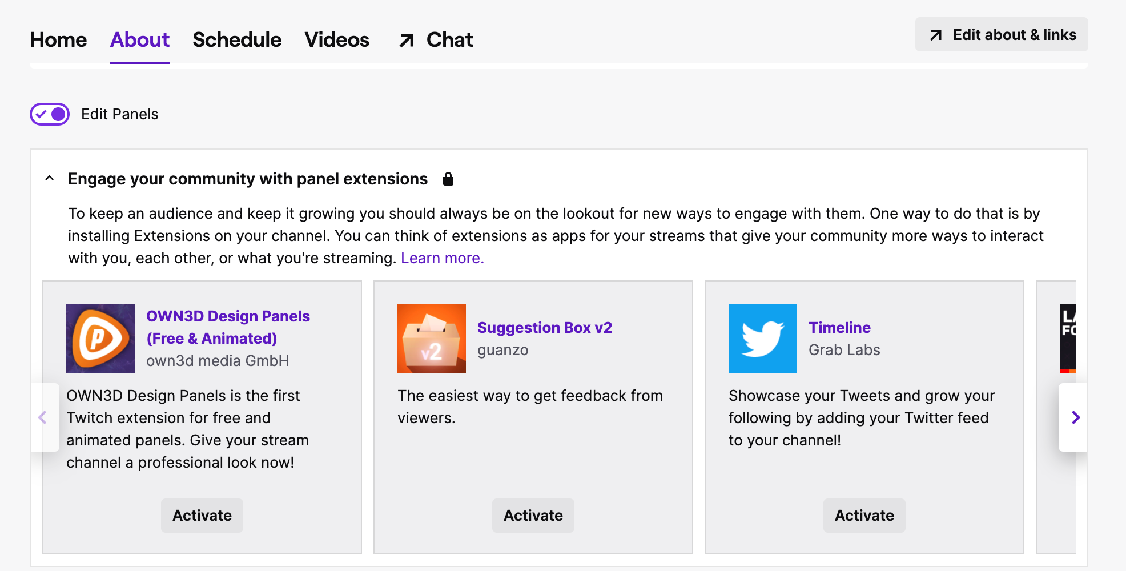This screenshot has width=1126, height=571.
Task: Activate the OWN3D Design Panels extension
Action: (x=202, y=515)
